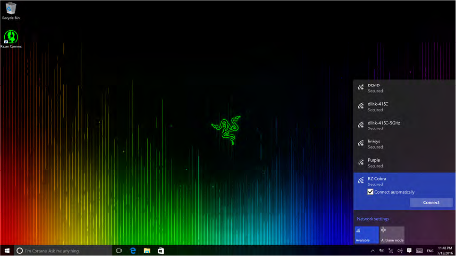Select the Razer Comms desktop shortcut
The width and height of the screenshot is (456, 256).
click(x=11, y=39)
